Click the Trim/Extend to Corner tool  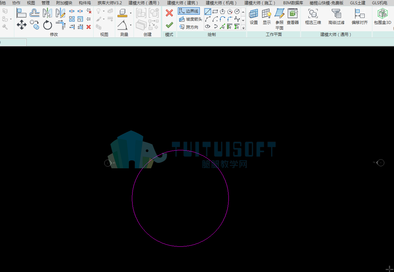click(61, 25)
